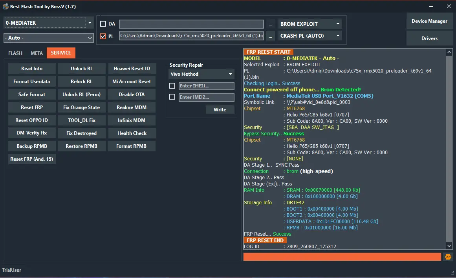The height and width of the screenshot is (278, 456).
Task: Click the TrialUser status text
Action: click(x=12, y=270)
